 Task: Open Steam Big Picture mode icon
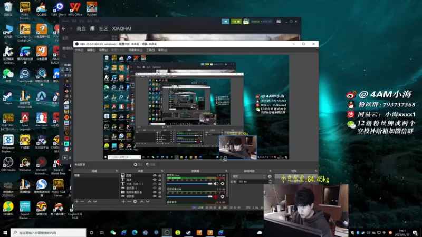click(279, 22)
